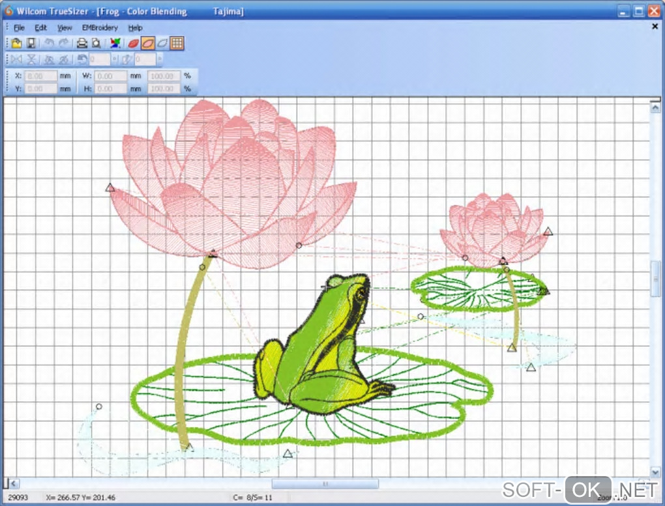Toggle the red TrueView stitch display
Screen dimensions: 665x506
tap(133, 43)
